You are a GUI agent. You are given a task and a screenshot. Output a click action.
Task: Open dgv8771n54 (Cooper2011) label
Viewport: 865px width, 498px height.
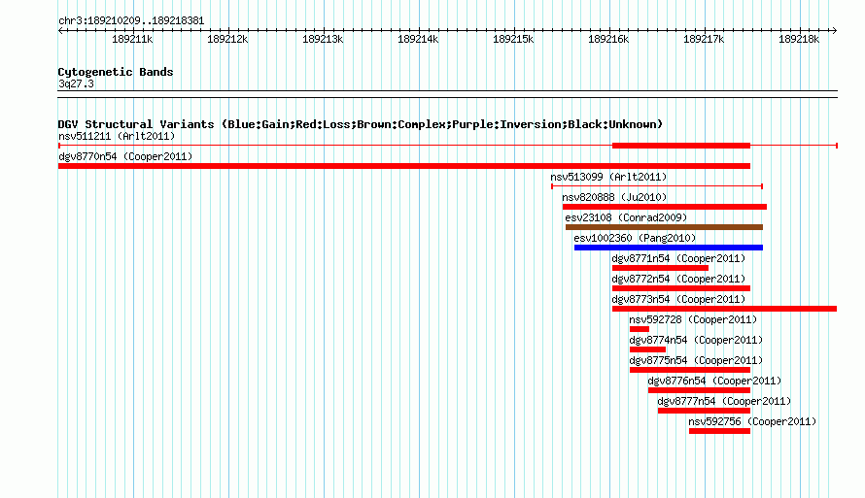pos(678,258)
